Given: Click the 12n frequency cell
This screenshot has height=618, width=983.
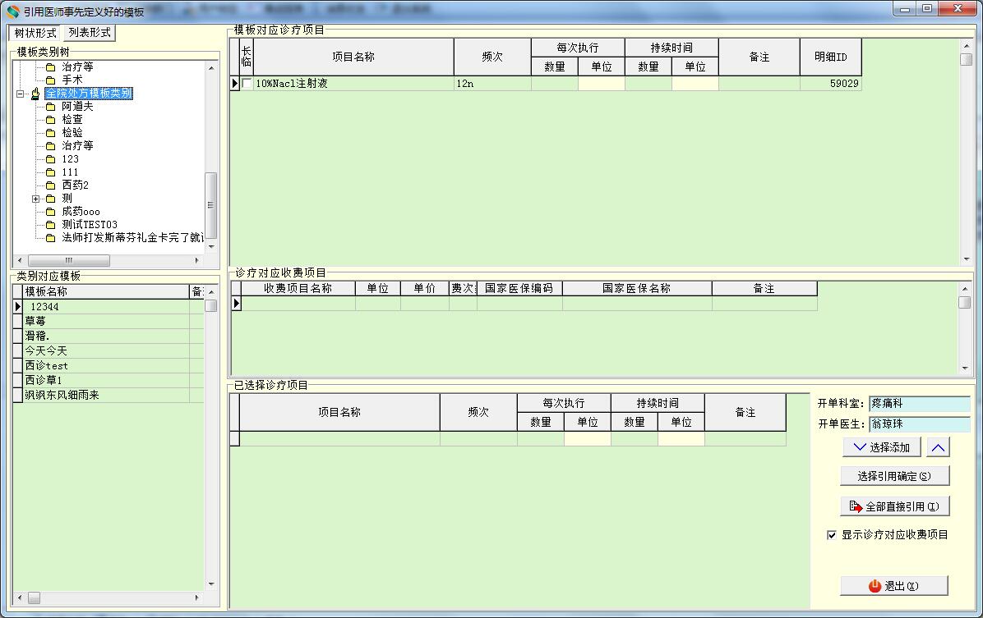Looking at the screenshot, I should [492, 83].
